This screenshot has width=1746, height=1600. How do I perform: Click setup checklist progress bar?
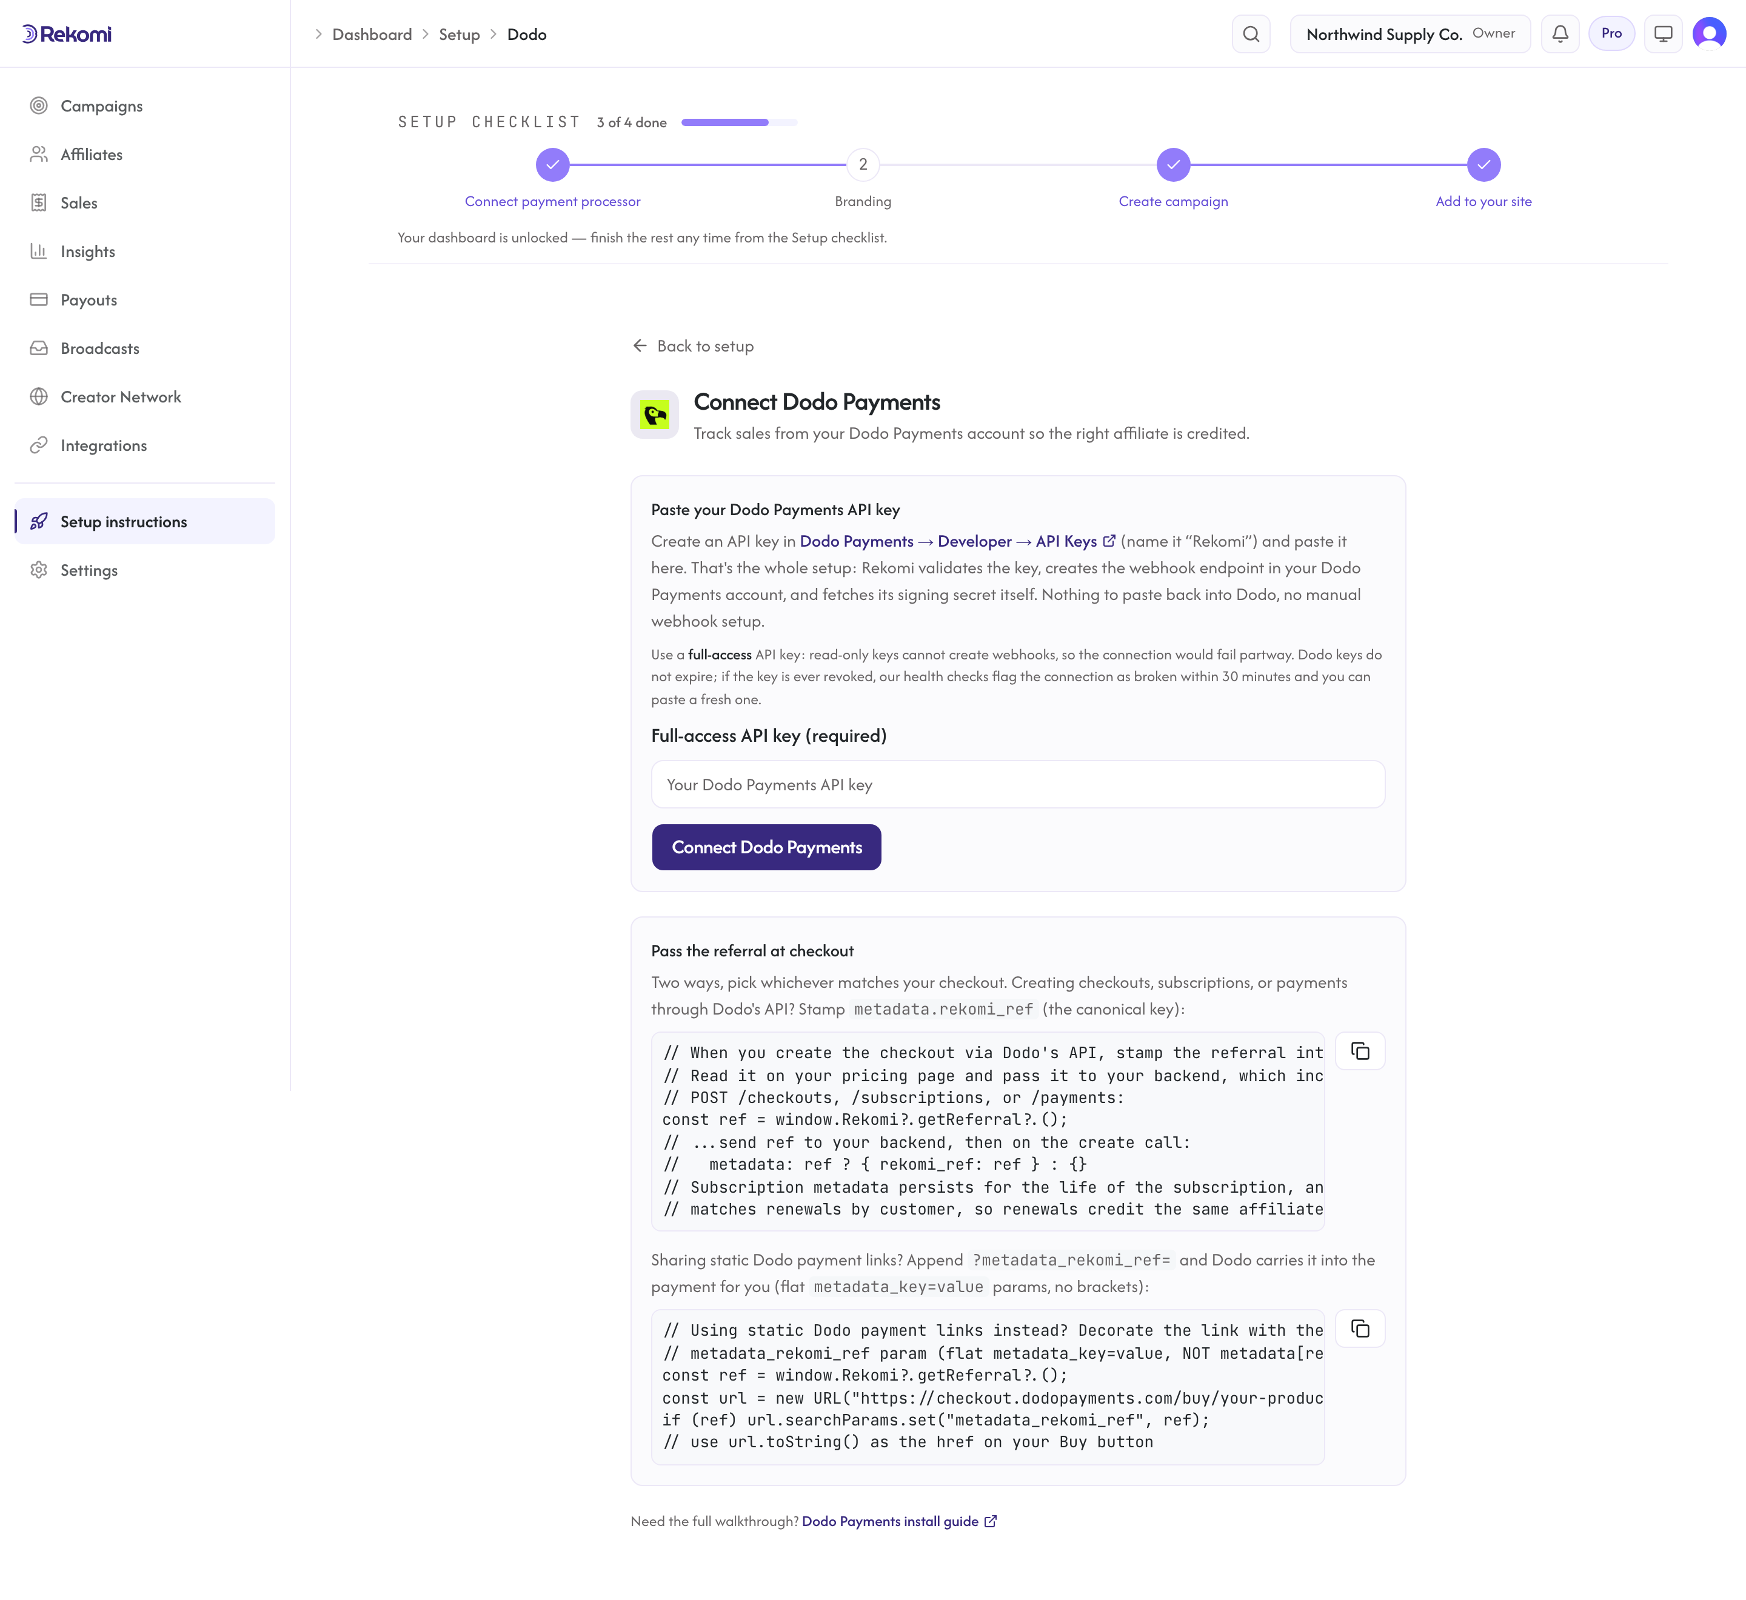[739, 122]
